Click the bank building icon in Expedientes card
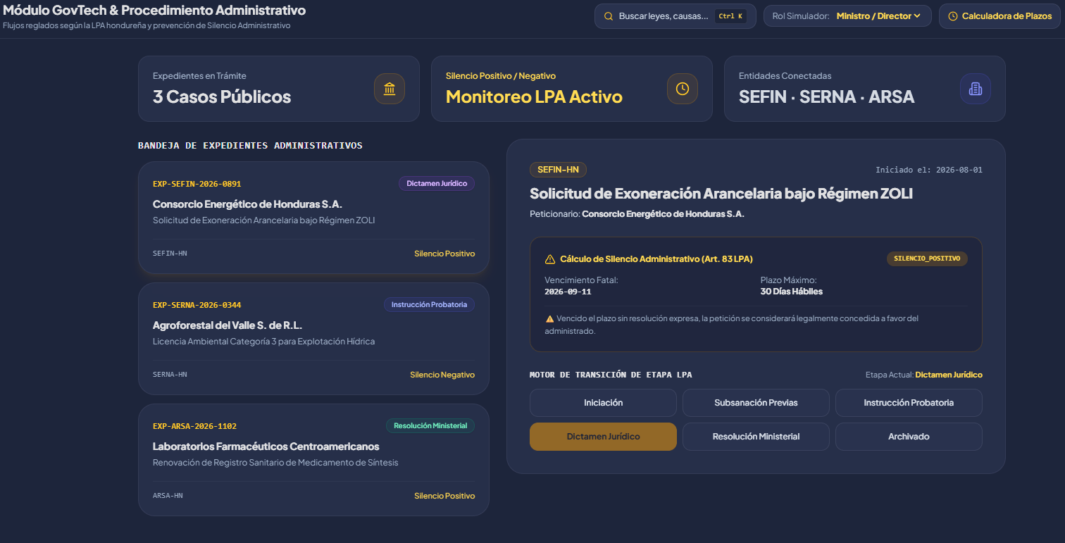 coord(390,89)
